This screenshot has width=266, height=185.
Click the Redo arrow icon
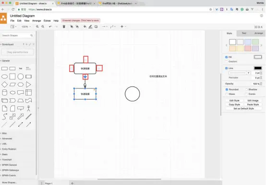pyautogui.click(x=56, y=27)
